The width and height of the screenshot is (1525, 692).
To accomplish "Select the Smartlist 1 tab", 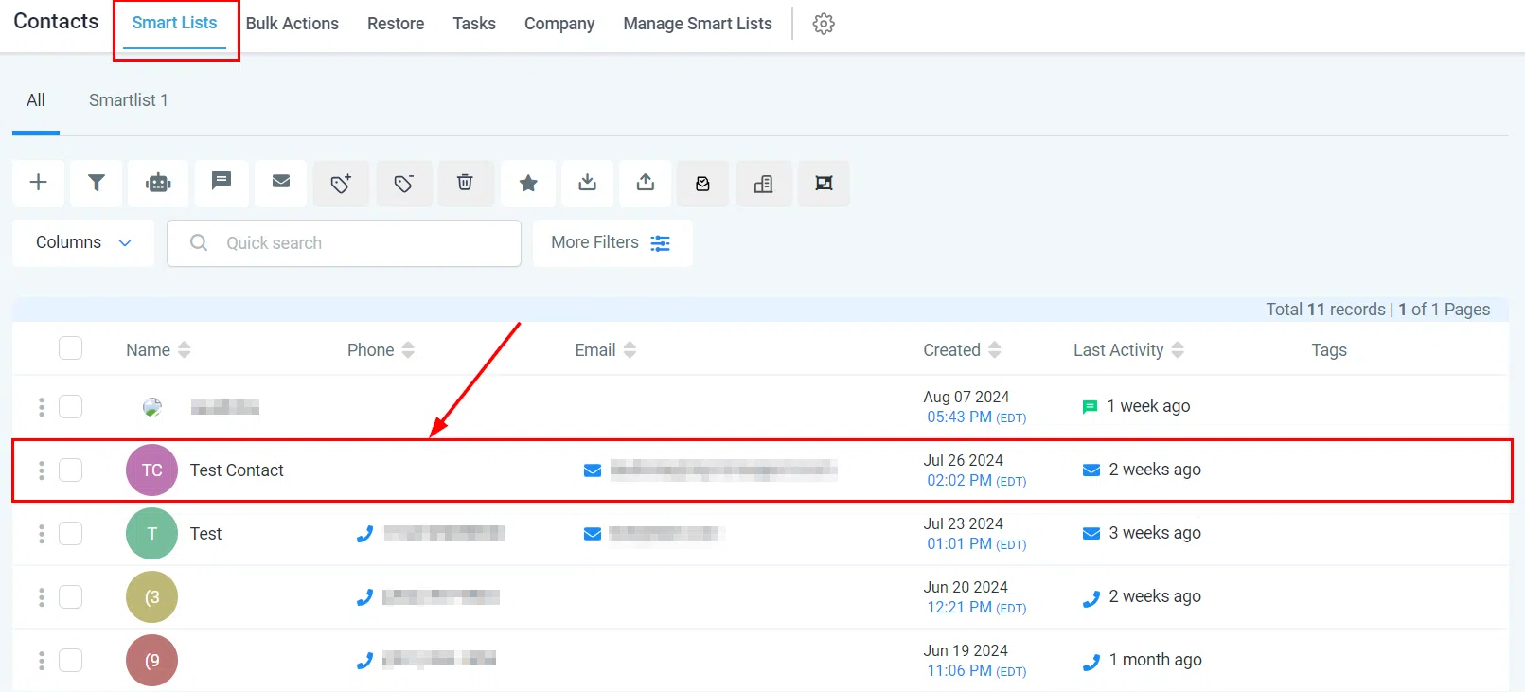I will coord(129,100).
